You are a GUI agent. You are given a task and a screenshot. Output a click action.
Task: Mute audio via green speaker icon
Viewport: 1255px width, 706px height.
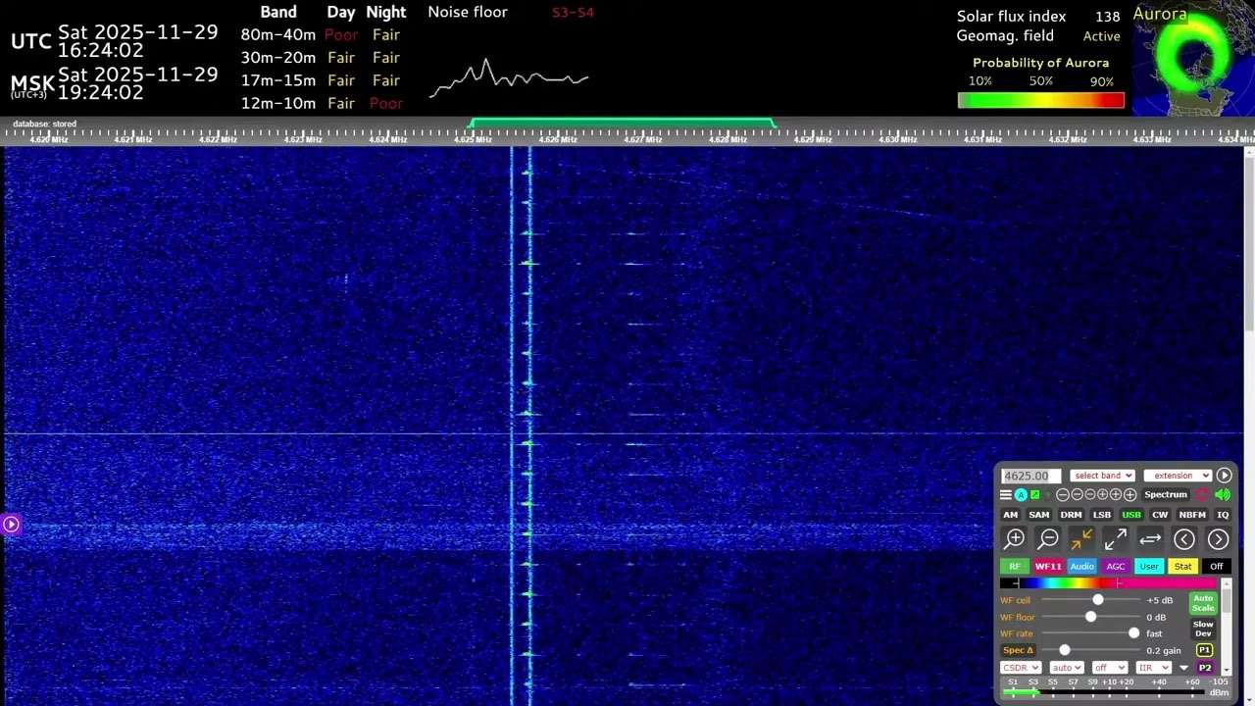(1223, 495)
